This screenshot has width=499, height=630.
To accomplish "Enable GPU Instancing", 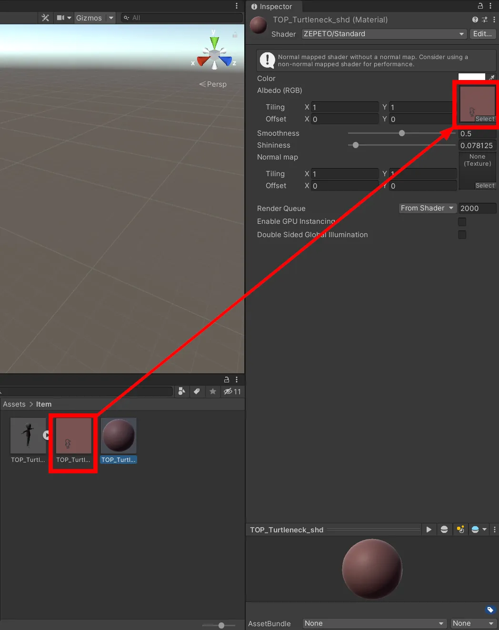I will (x=462, y=221).
